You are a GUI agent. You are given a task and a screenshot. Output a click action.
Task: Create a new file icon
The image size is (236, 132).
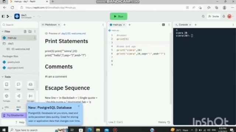(25, 32)
